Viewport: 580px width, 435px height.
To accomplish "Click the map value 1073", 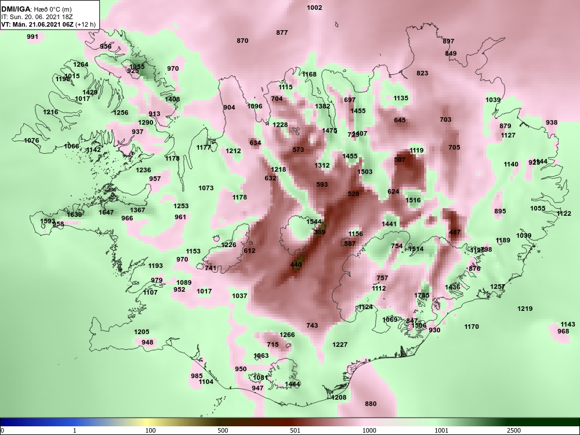I will [206, 188].
